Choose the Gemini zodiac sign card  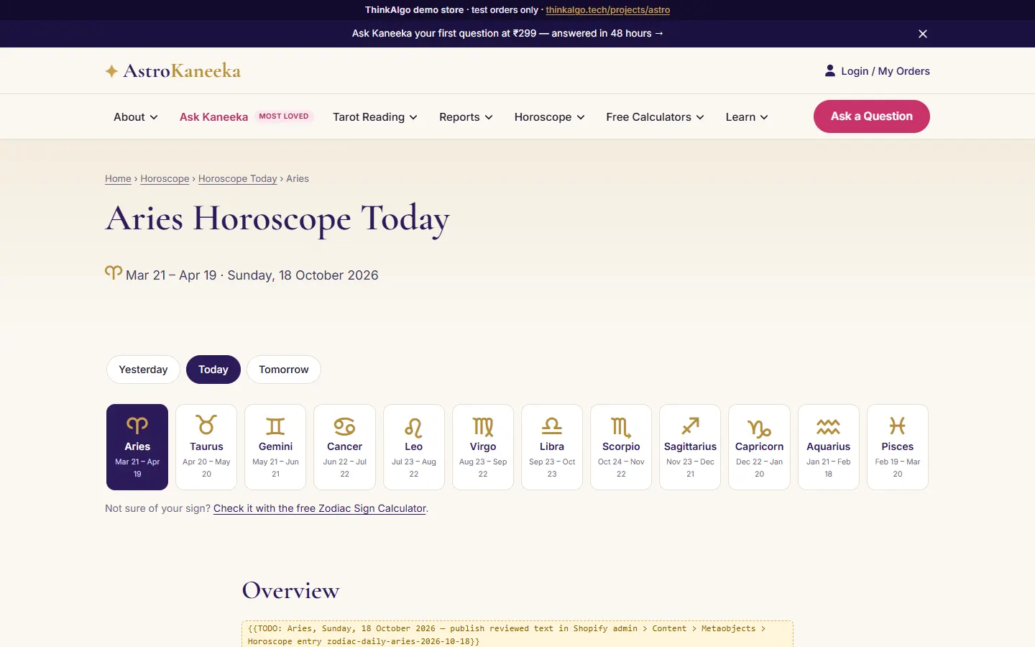[x=275, y=447]
